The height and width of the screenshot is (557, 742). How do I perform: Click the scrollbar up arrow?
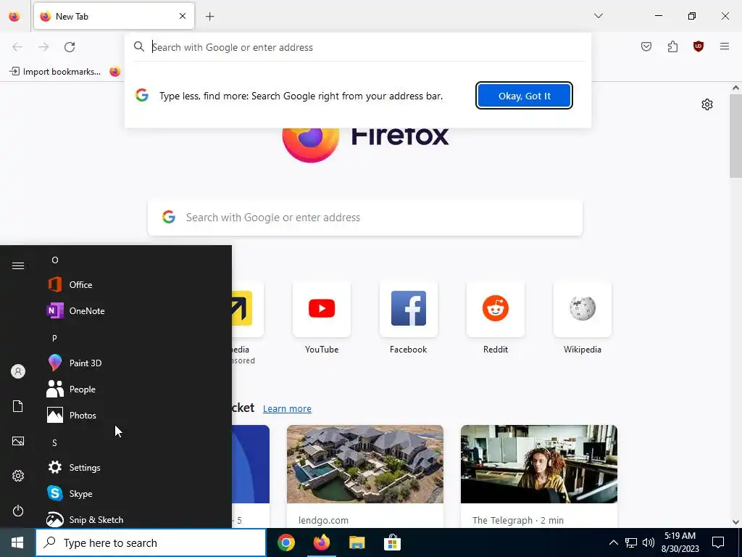735,88
